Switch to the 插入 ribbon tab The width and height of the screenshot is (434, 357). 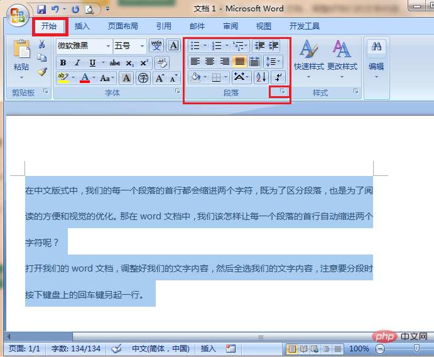tap(82, 26)
